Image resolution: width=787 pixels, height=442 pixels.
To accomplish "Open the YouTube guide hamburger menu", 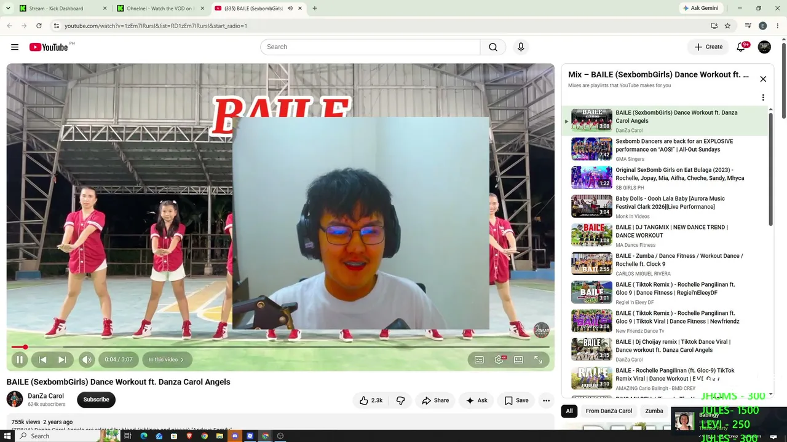I will [15, 47].
